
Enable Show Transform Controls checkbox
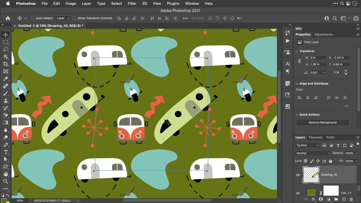[74, 18]
